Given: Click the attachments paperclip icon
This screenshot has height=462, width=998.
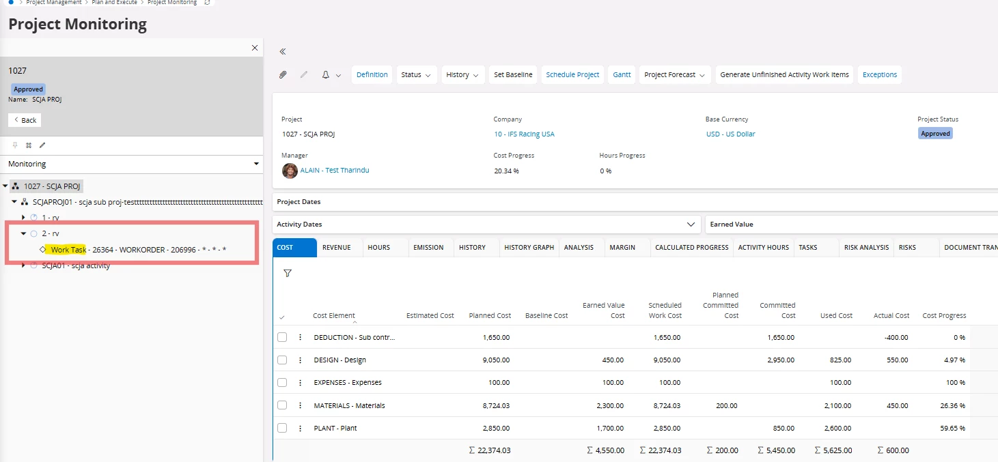Looking at the screenshot, I should tap(283, 75).
